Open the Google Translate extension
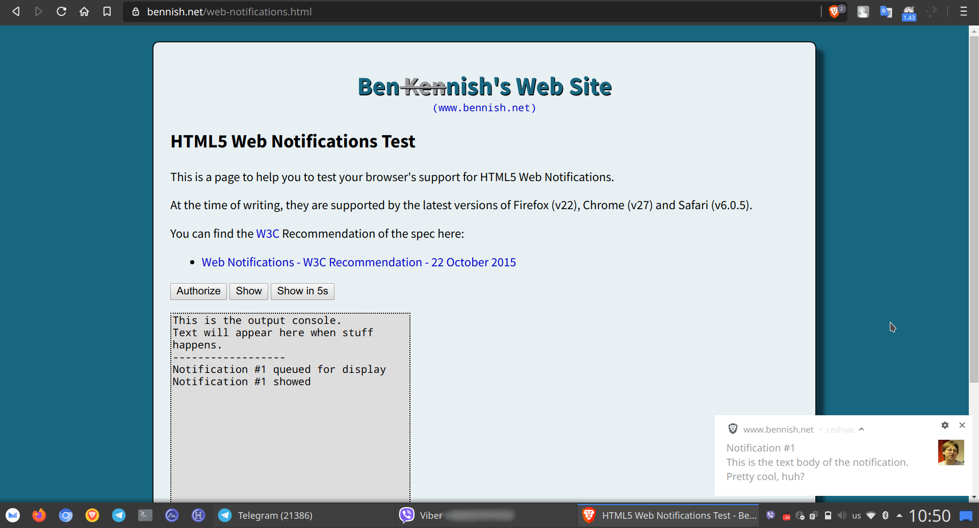979x528 pixels. coord(886,11)
